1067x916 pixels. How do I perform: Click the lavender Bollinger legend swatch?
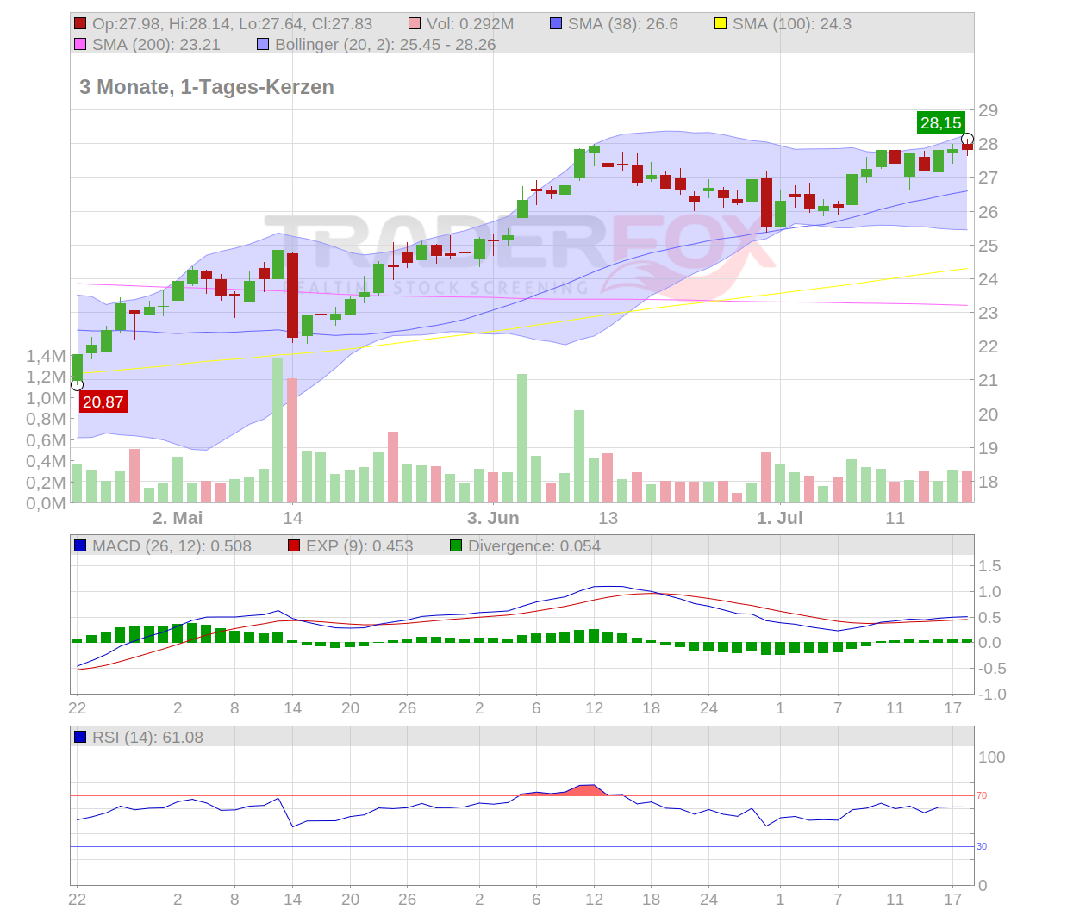263,45
